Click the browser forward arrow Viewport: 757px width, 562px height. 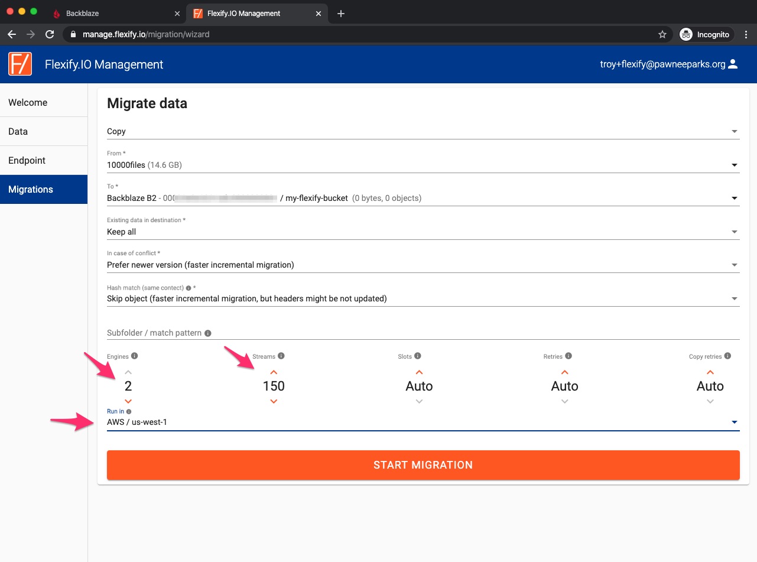(31, 34)
